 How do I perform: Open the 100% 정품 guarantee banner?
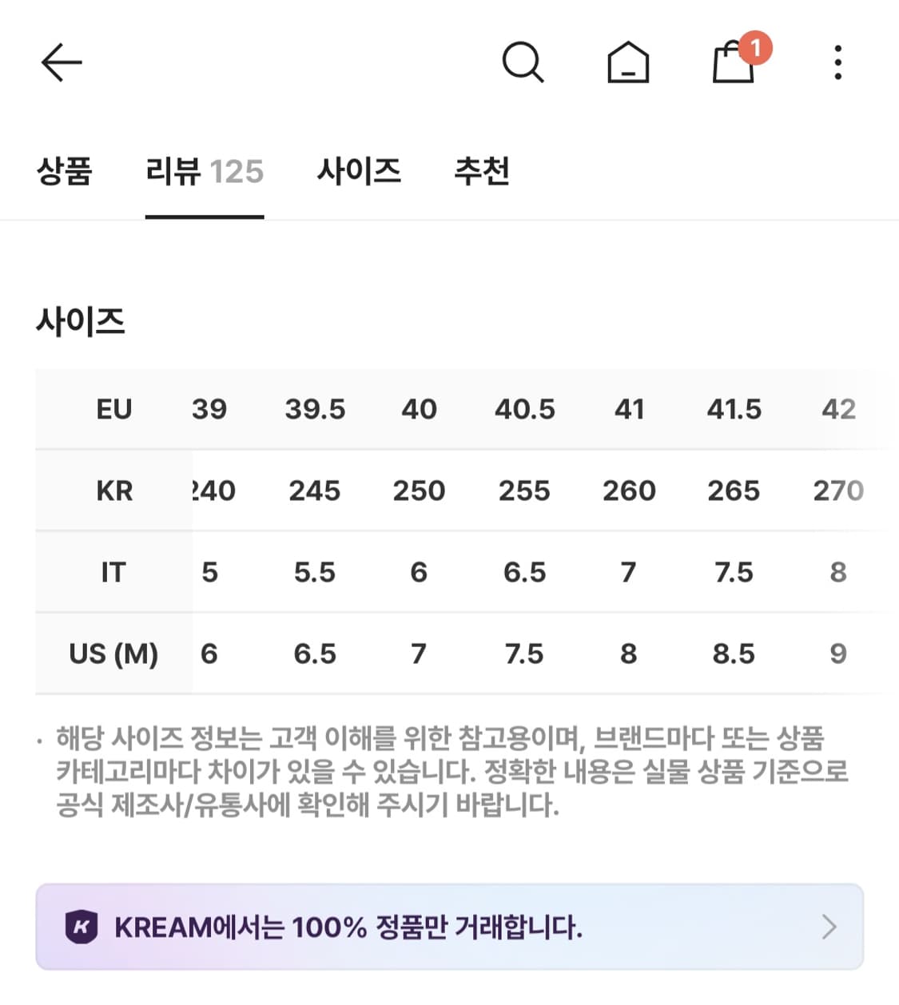point(448,928)
